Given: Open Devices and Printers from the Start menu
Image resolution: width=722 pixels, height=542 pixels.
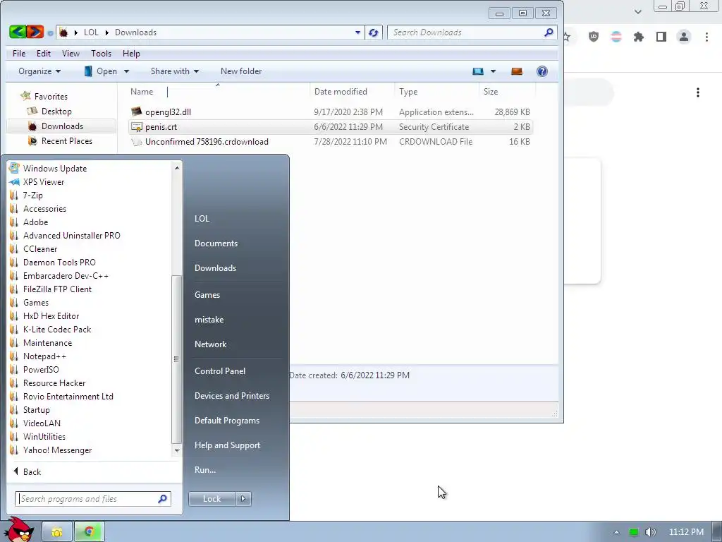Looking at the screenshot, I should (232, 395).
